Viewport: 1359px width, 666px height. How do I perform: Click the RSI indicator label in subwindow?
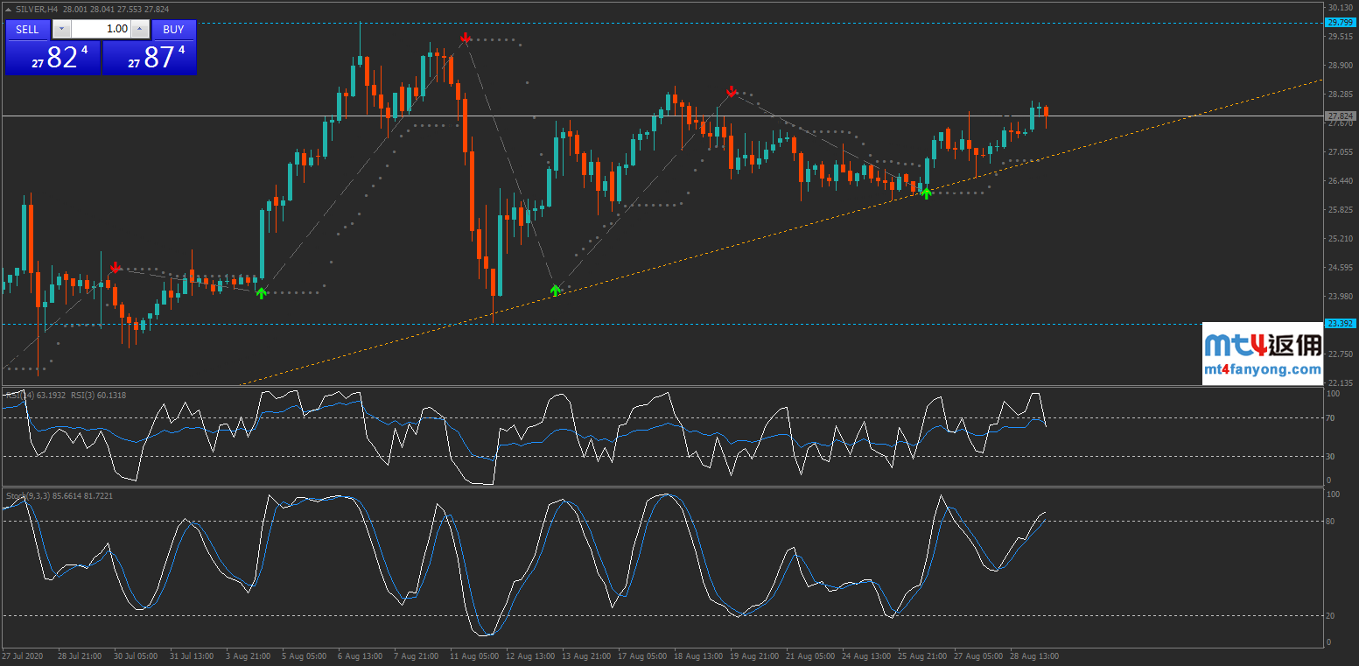pos(66,396)
